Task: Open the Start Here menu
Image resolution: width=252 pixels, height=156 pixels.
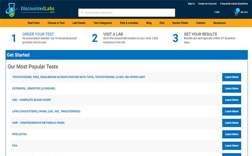Action: 33,23
